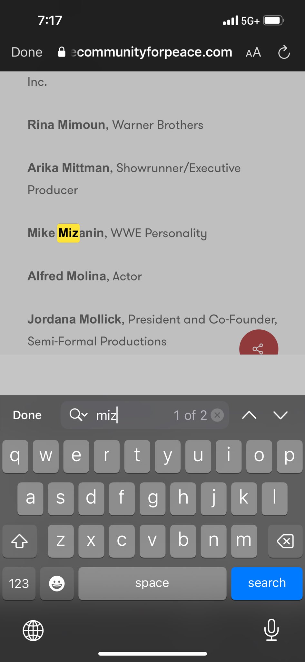
Task: Open search options magnifier dropdown
Action: coord(78,415)
